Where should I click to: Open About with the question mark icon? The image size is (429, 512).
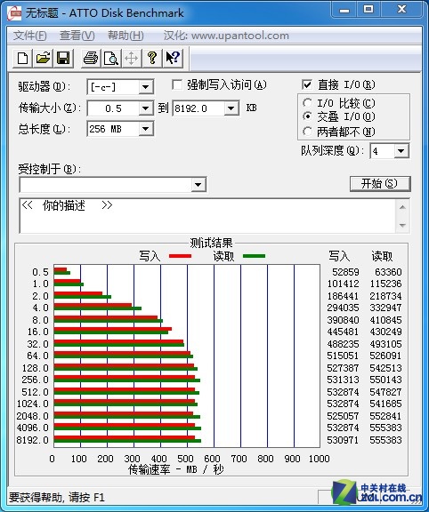pyautogui.click(x=151, y=58)
